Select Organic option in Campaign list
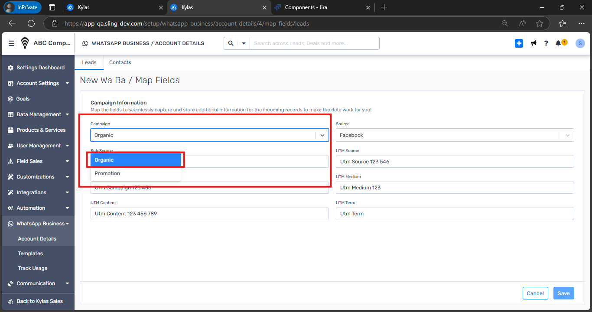The height and width of the screenshot is (312, 592). (136, 160)
